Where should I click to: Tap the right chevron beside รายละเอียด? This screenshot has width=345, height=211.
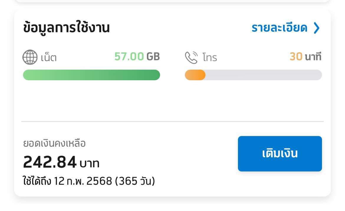point(316,28)
